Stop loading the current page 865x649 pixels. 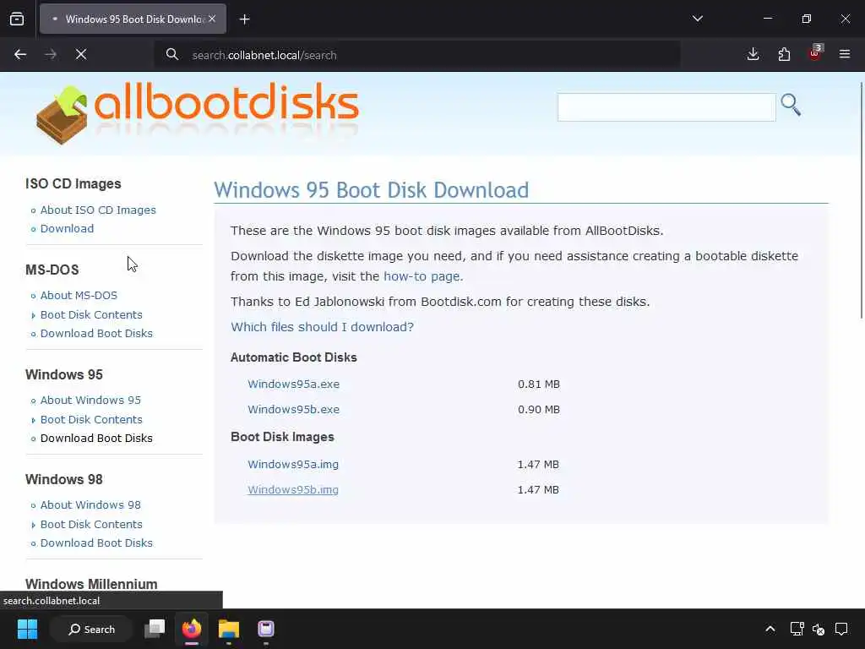81,55
